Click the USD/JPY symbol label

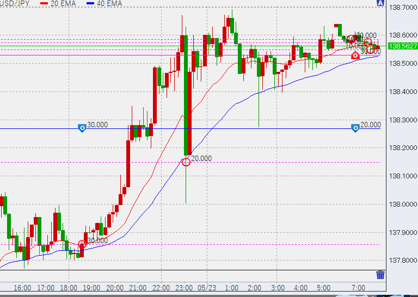[16, 3]
